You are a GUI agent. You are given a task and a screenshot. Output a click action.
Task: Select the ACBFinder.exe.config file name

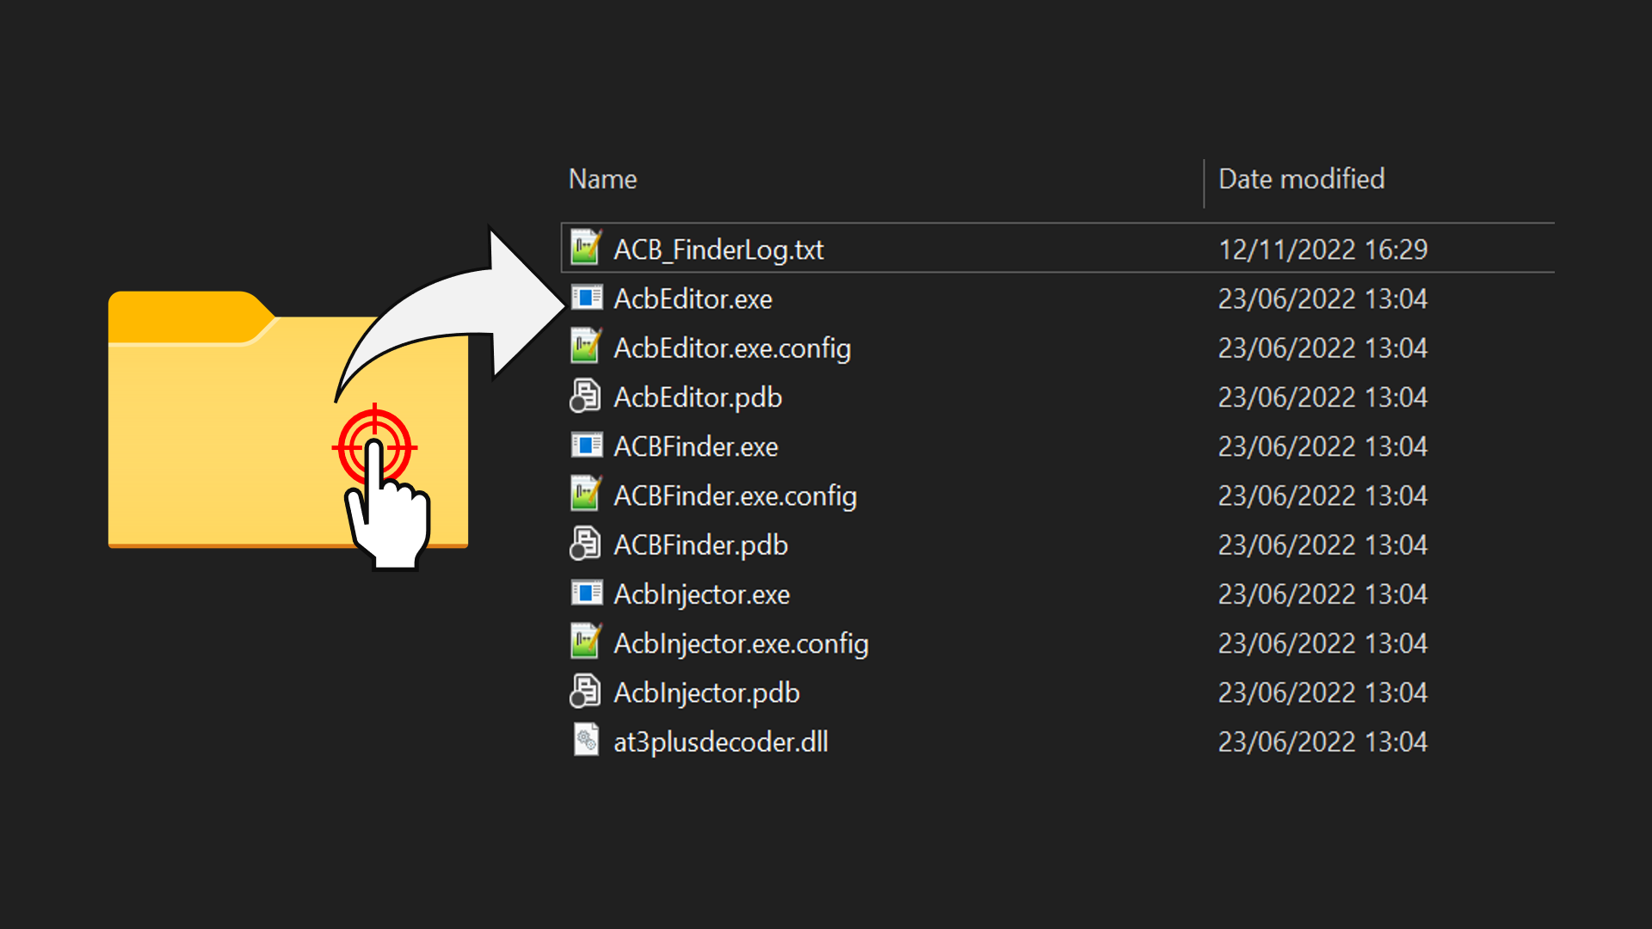(x=735, y=495)
